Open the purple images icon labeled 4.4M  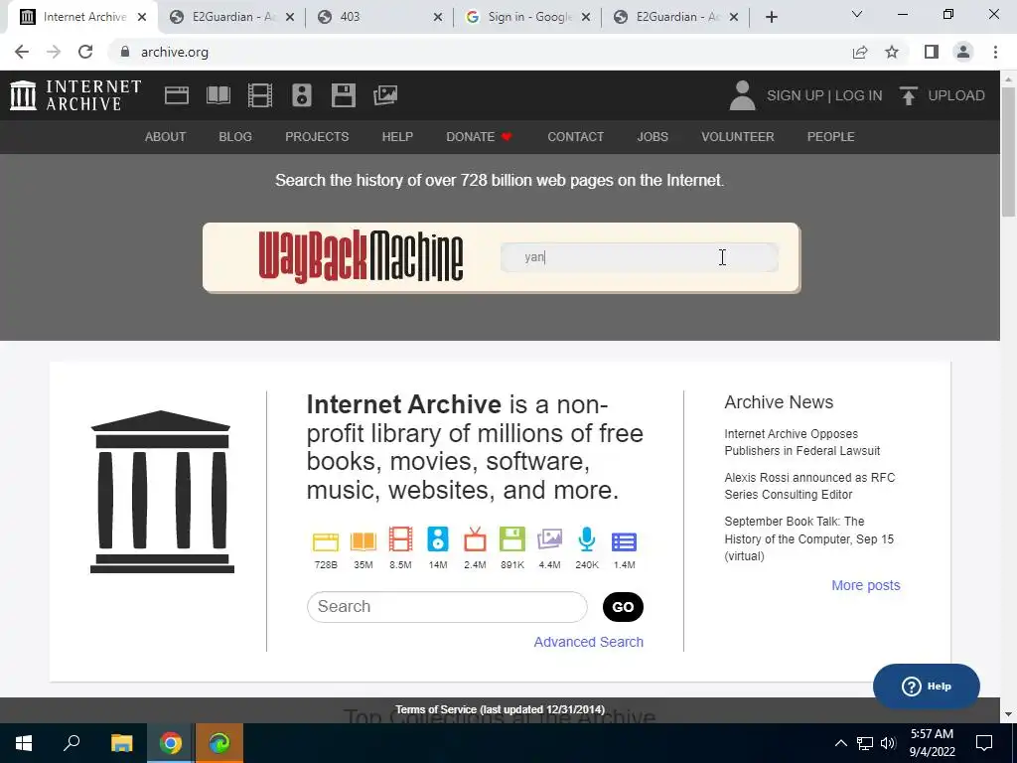[x=550, y=539]
